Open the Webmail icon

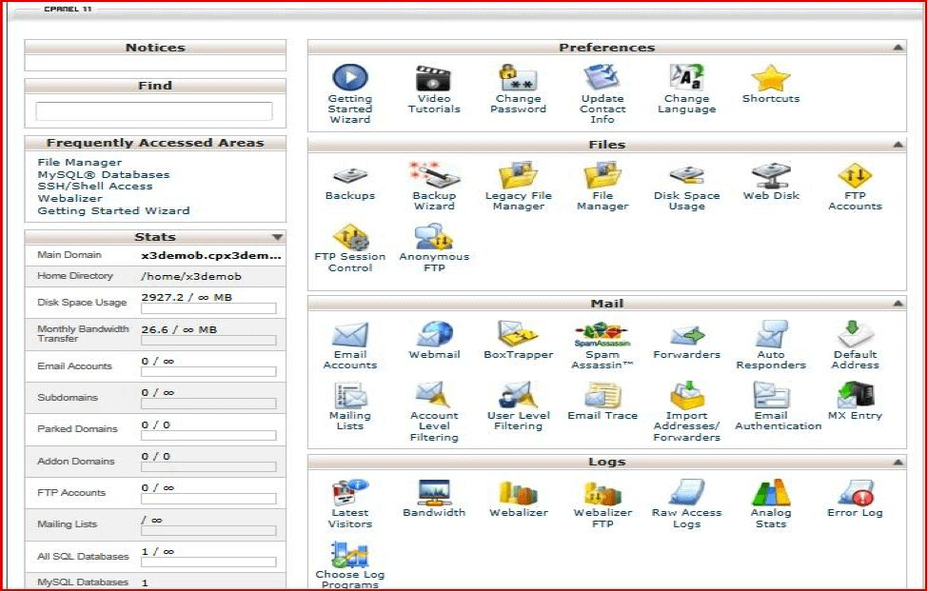(x=434, y=334)
